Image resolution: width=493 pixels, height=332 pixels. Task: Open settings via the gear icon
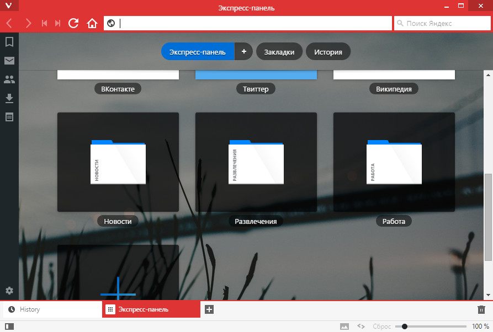[9, 291]
